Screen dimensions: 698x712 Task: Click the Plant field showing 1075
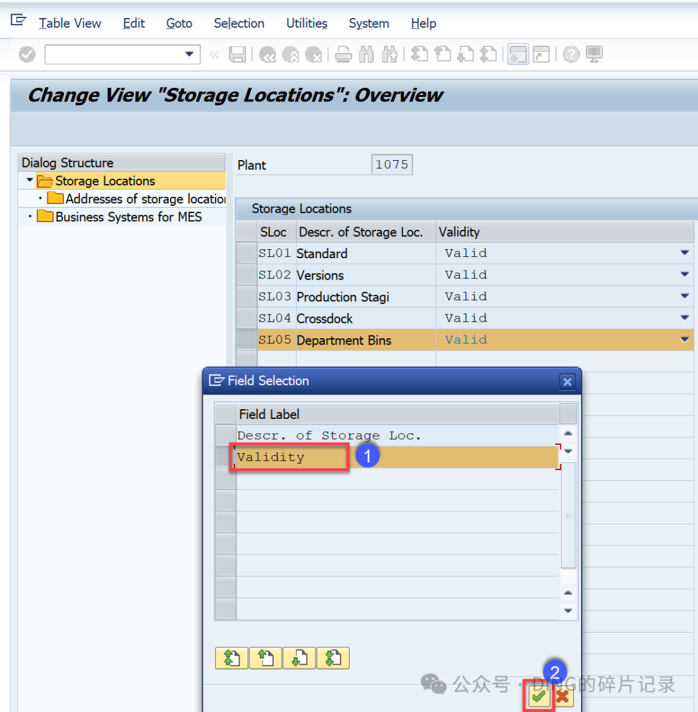[x=392, y=165]
